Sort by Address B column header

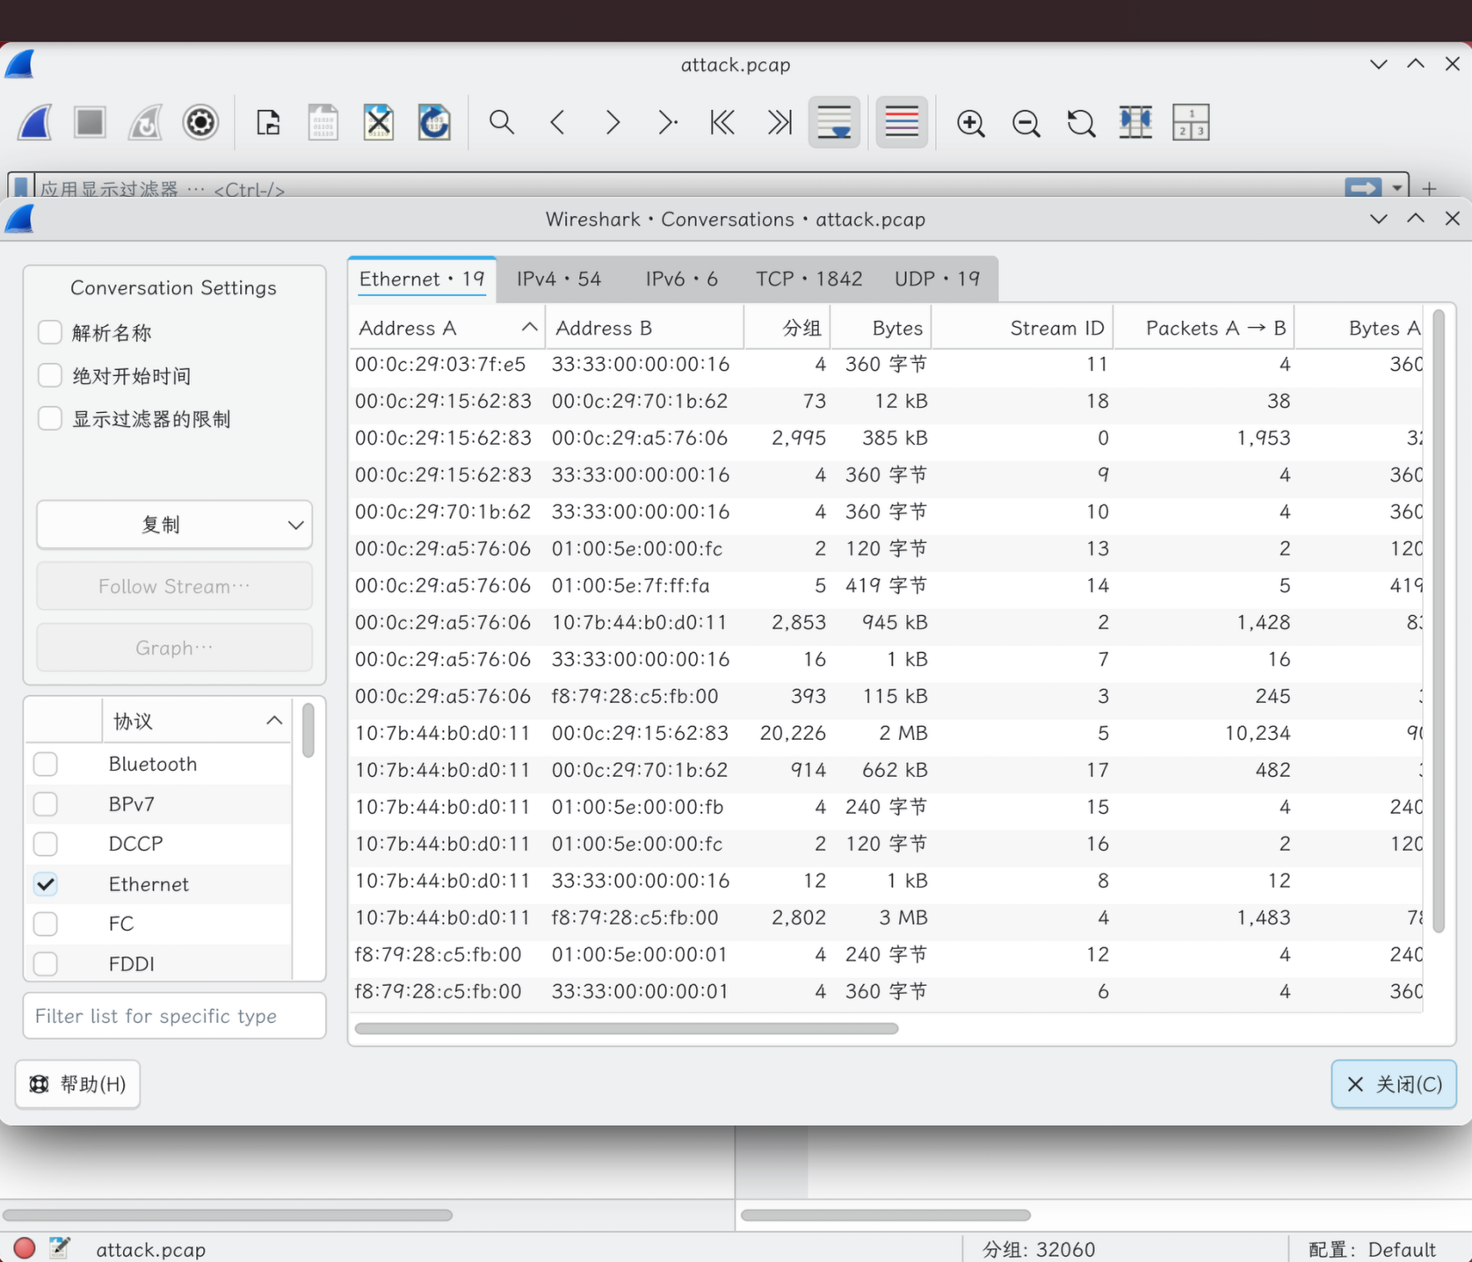[x=644, y=328]
